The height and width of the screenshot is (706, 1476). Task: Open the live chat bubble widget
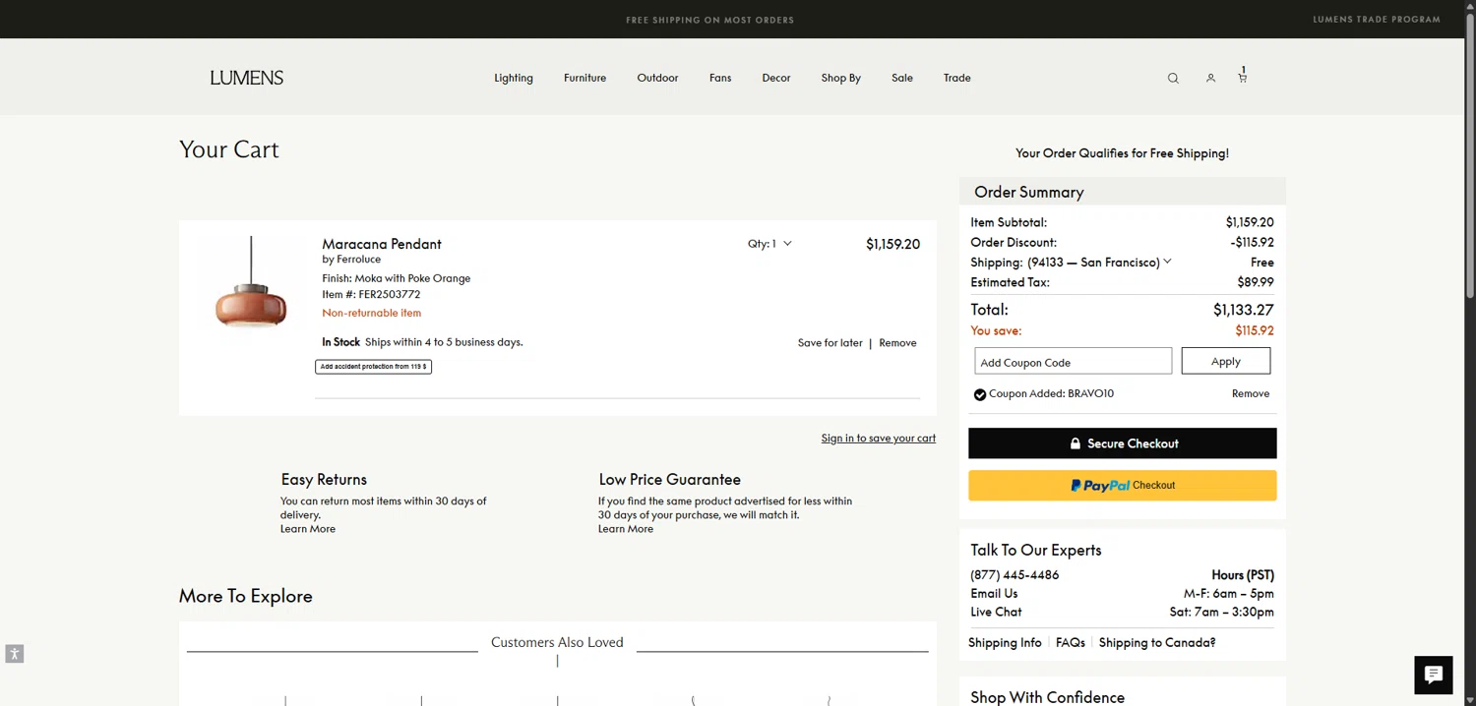click(1433, 675)
